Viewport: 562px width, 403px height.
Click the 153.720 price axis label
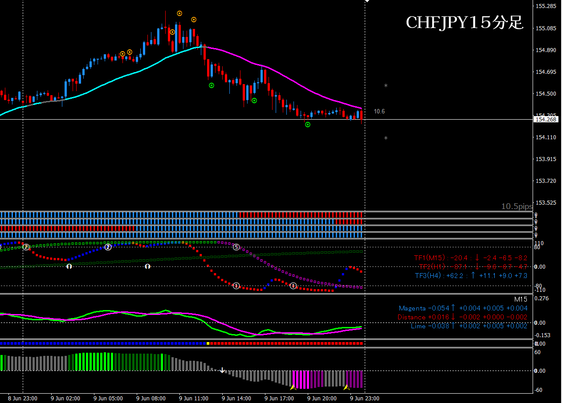click(x=546, y=181)
